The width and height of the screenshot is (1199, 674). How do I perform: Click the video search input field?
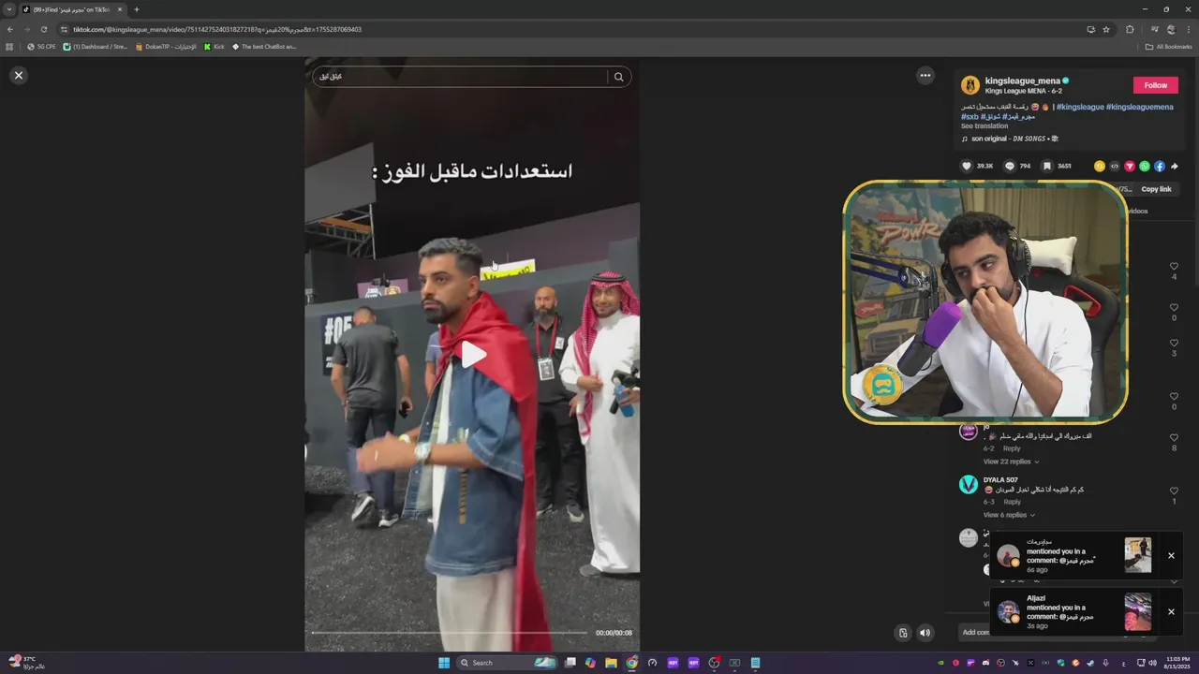coord(460,77)
